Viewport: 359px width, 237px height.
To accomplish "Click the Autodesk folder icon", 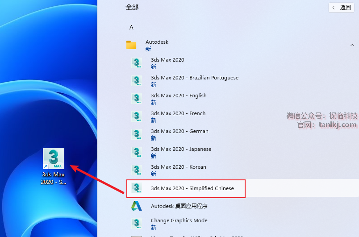I will coord(131,45).
